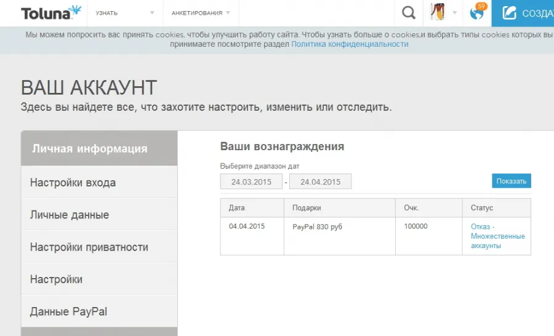This screenshot has width=554, height=336.
Task: Click the 04.04.2015 date cell
Action: 252,236
